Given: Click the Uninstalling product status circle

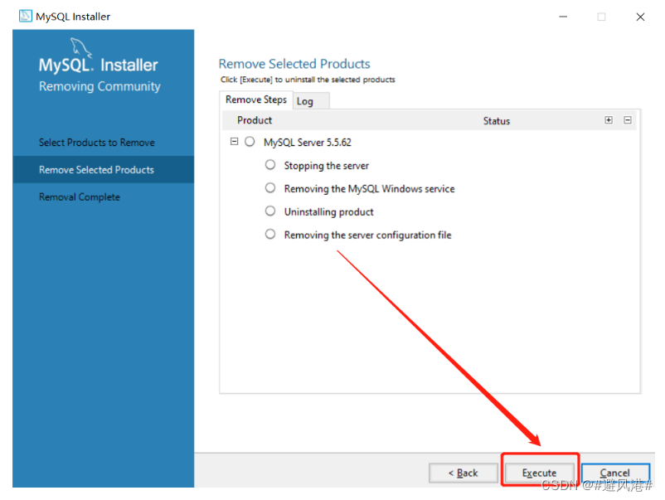Looking at the screenshot, I should [270, 211].
